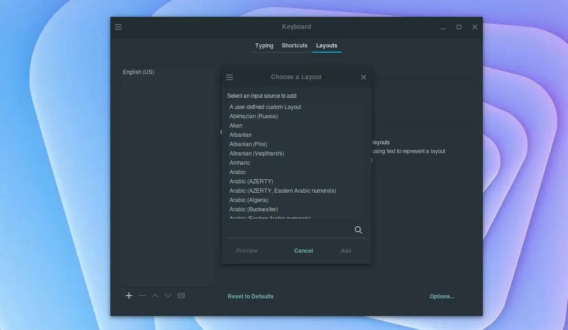The height and width of the screenshot is (330, 568).
Task: Select the Layouts tab
Action: click(x=326, y=45)
